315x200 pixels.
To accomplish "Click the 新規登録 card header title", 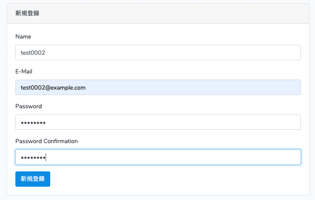I will click(x=27, y=13).
